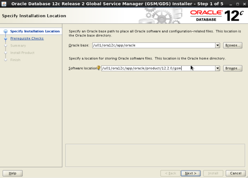This screenshot has height=178, width=248.
Task: Maximize the installer window
Action: pos(237,4)
